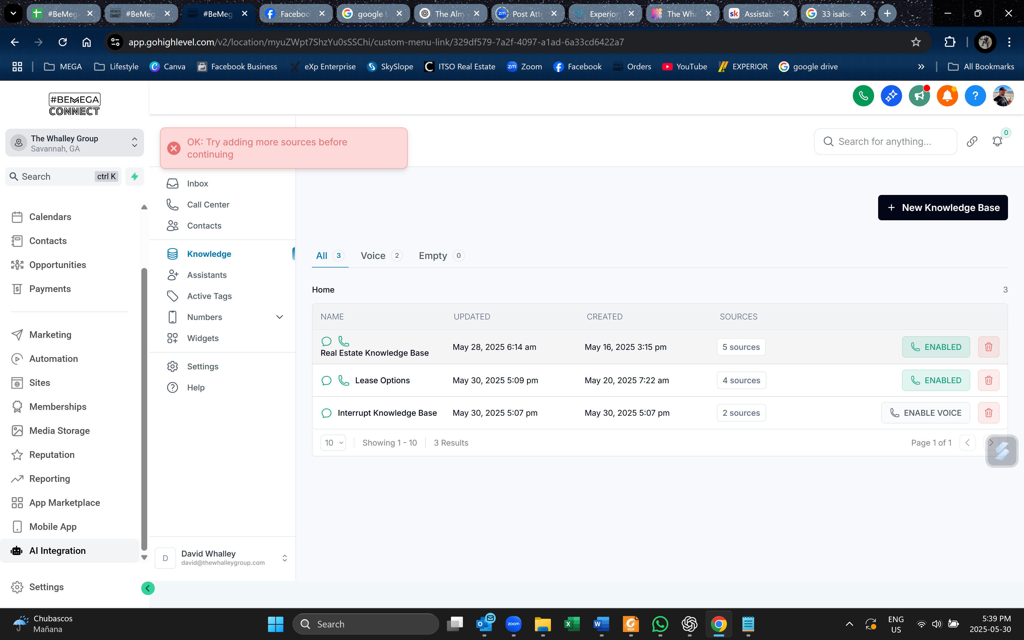Expand the David Whalley account menu

click(x=285, y=558)
